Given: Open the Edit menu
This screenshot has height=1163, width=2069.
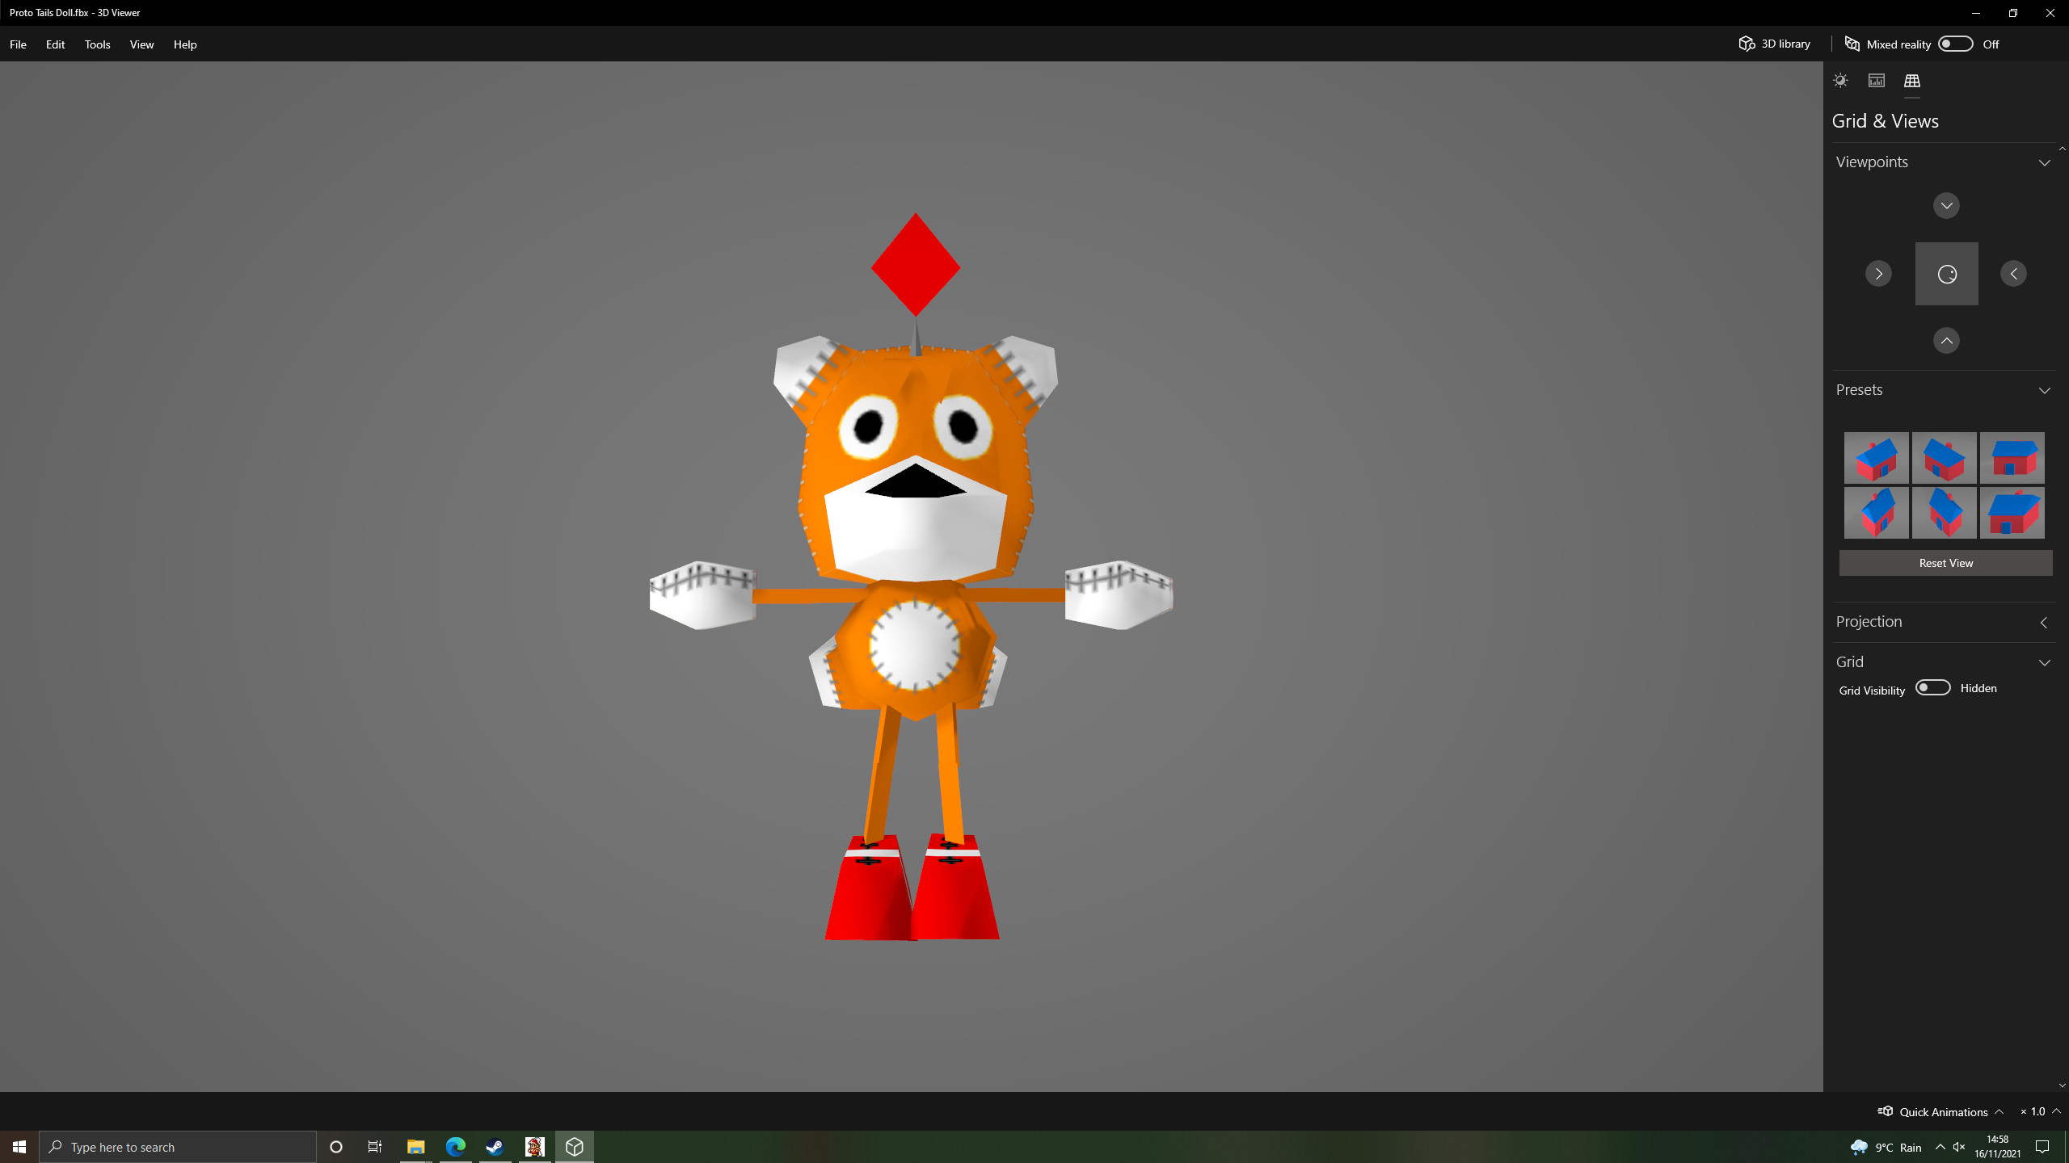Looking at the screenshot, I should (55, 44).
